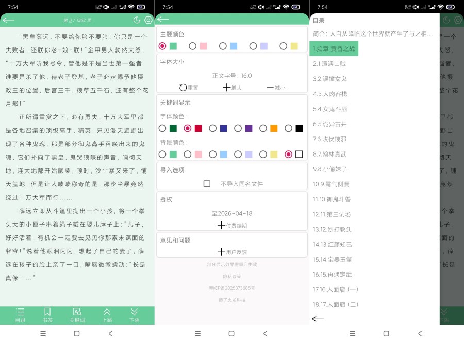Tap the 书签 bookmark icon
The image size is (464, 343).
[x=47, y=315]
